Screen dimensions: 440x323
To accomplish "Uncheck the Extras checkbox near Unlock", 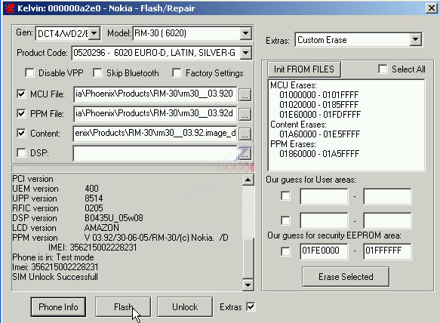I will [251, 306].
